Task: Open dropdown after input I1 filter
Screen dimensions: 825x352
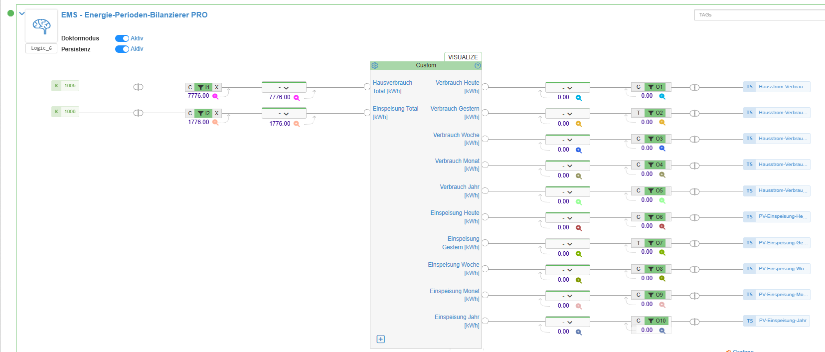Action: (284, 88)
